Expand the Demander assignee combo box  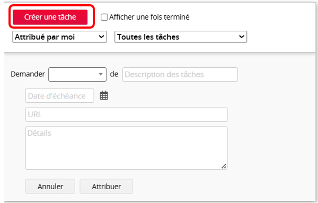77,74
